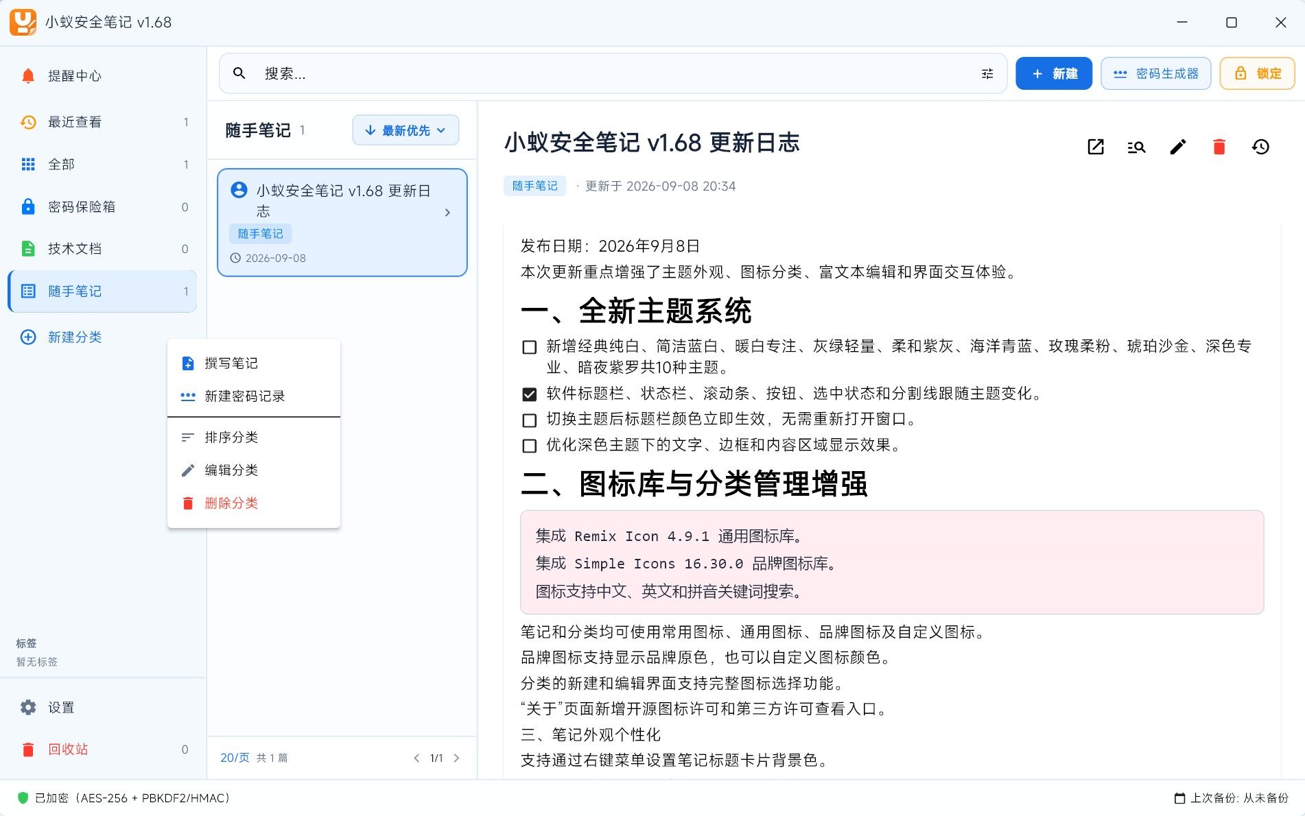Check the 新增经典纯白 themes item
Viewport: 1305px width, 816px height.
(529, 347)
